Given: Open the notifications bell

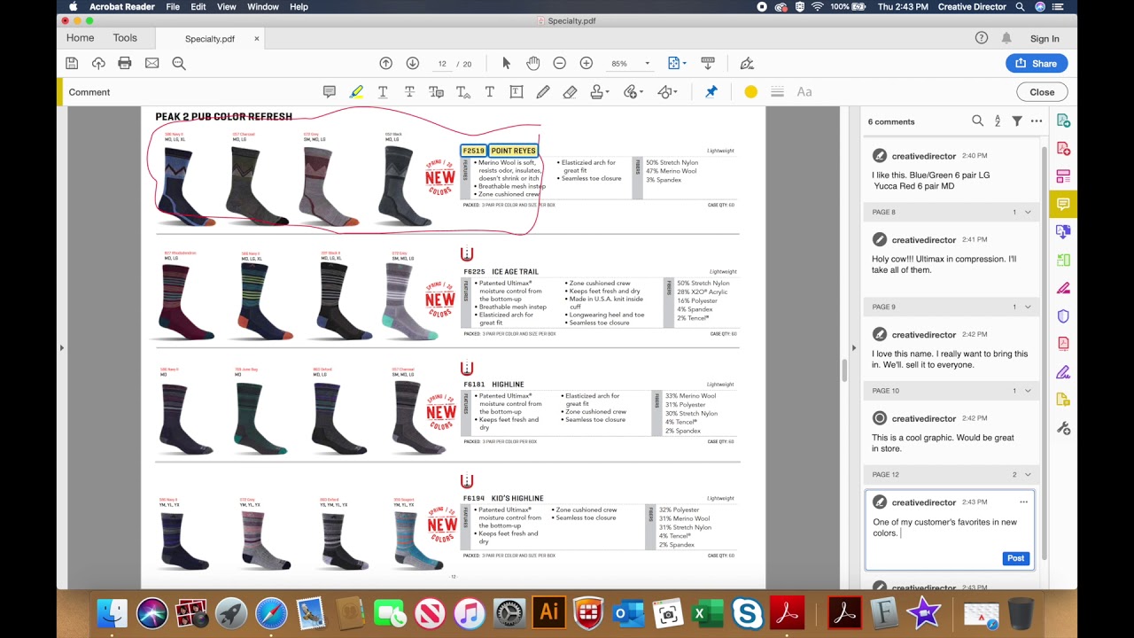Looking at the screenshot, I should point(1006,38).
